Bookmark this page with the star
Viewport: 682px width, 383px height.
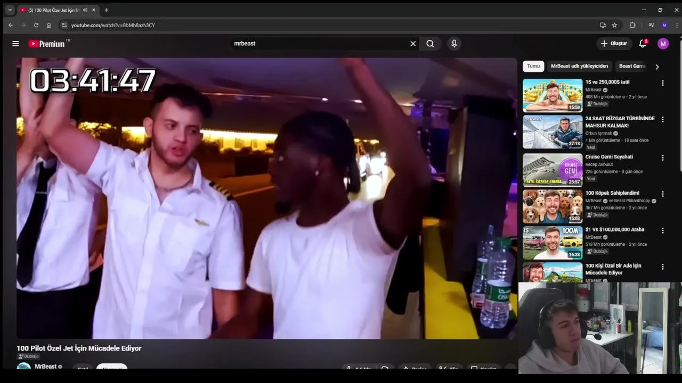(x=614, y=25)
